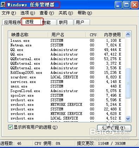The width and height of the screenshot is (139, 148).
Task: Select svchost.exe using 5,596 K
Action: [x=67, y=100]
